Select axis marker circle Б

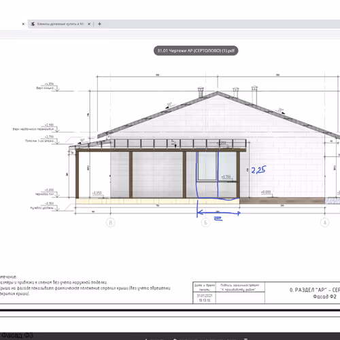(206, 222)
